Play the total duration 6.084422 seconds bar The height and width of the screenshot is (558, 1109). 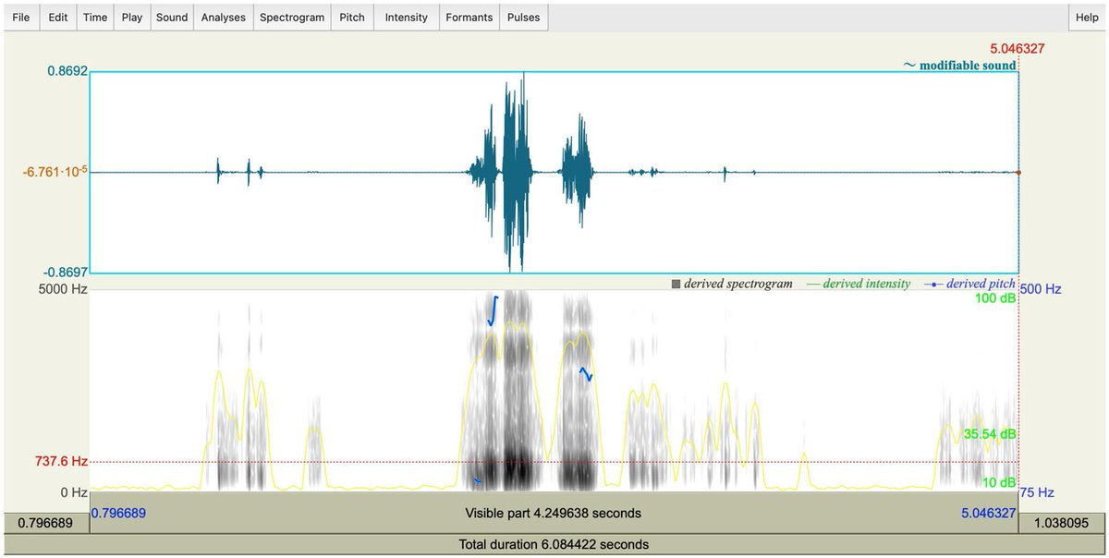coord(554,544)
